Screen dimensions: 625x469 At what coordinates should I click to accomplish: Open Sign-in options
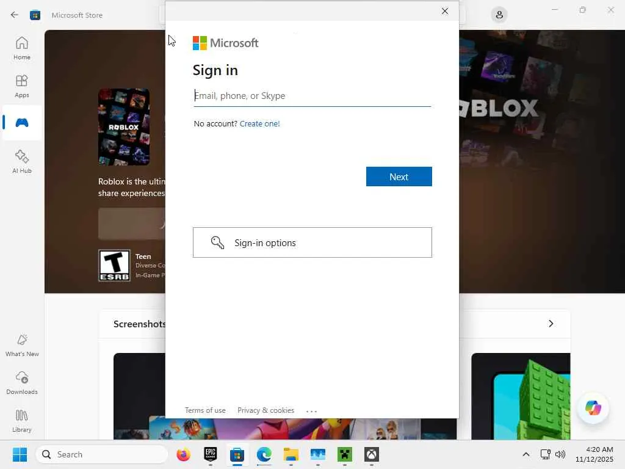312,242
